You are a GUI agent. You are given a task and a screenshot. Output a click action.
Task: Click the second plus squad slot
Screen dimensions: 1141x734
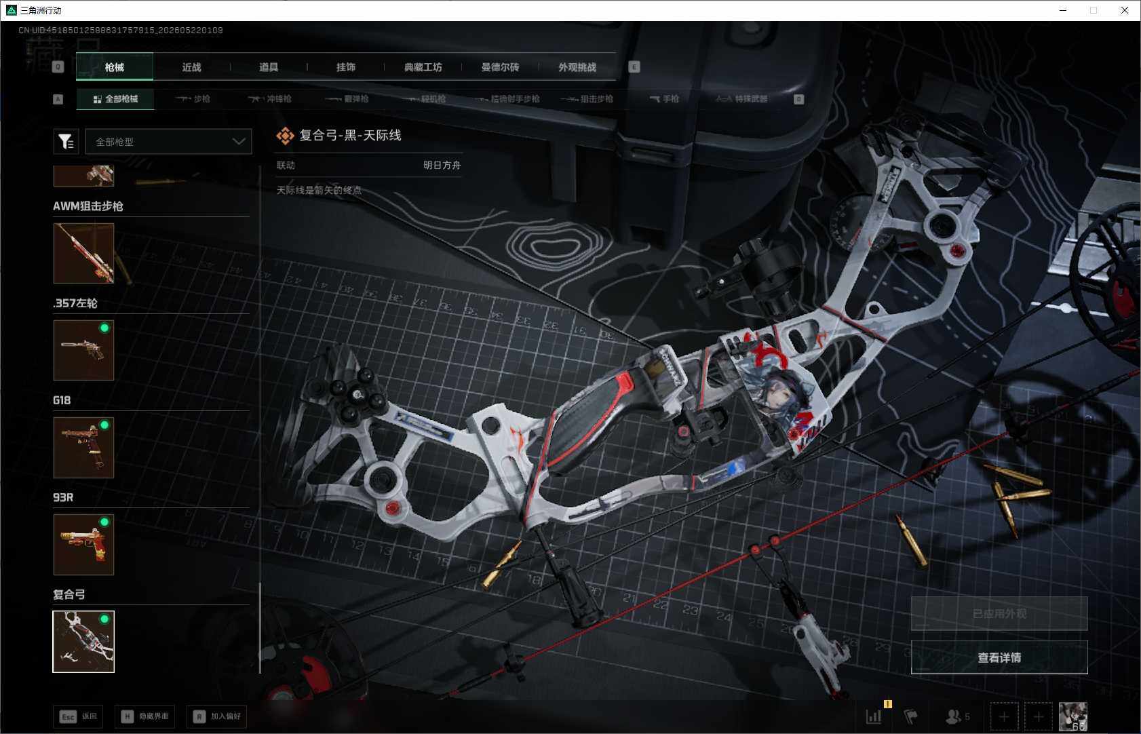1039,716
